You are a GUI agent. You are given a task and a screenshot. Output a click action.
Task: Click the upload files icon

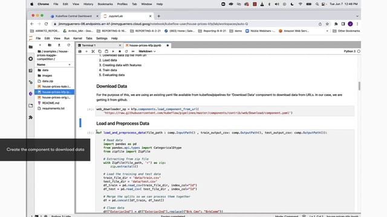59,45
